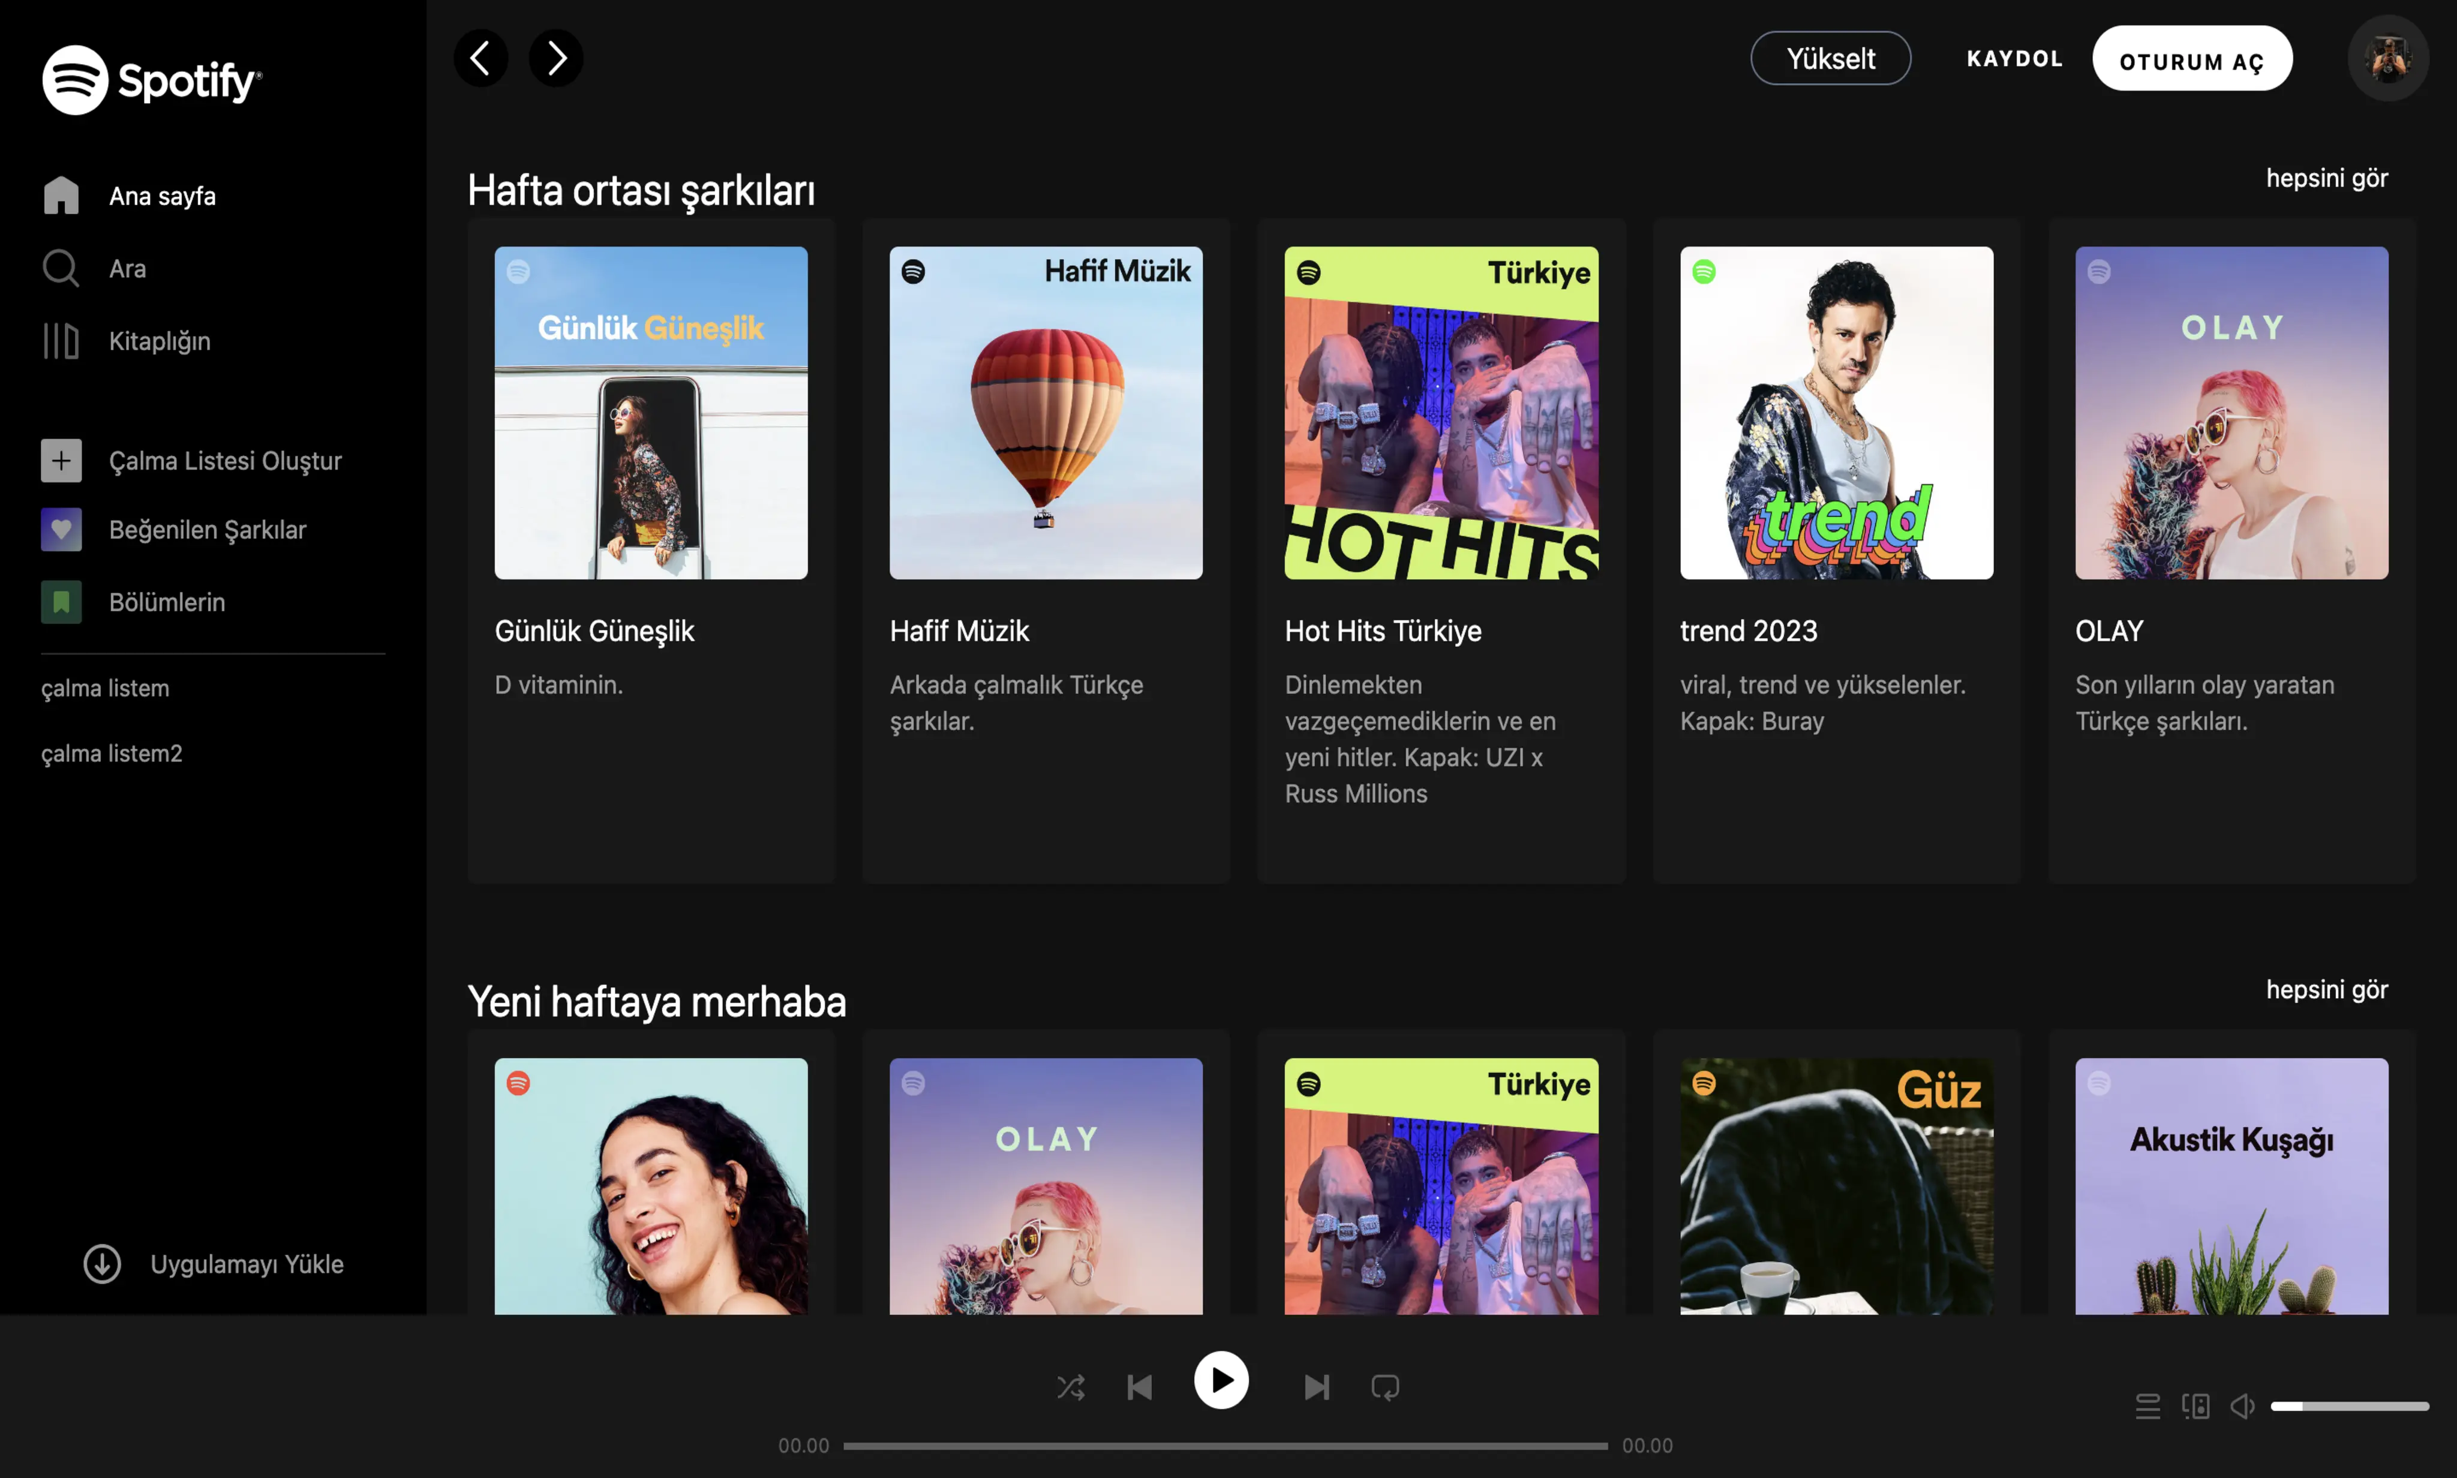Toggle shuffle playback
The image size is (2457, 1478).
1071,1386
